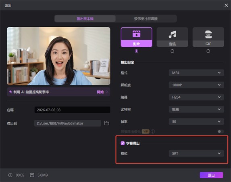Click the 幀率 frame rate label

pos(124,122)
